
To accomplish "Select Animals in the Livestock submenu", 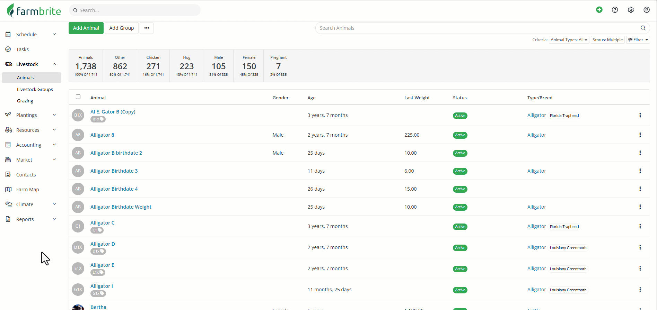I will pos(32,78).
